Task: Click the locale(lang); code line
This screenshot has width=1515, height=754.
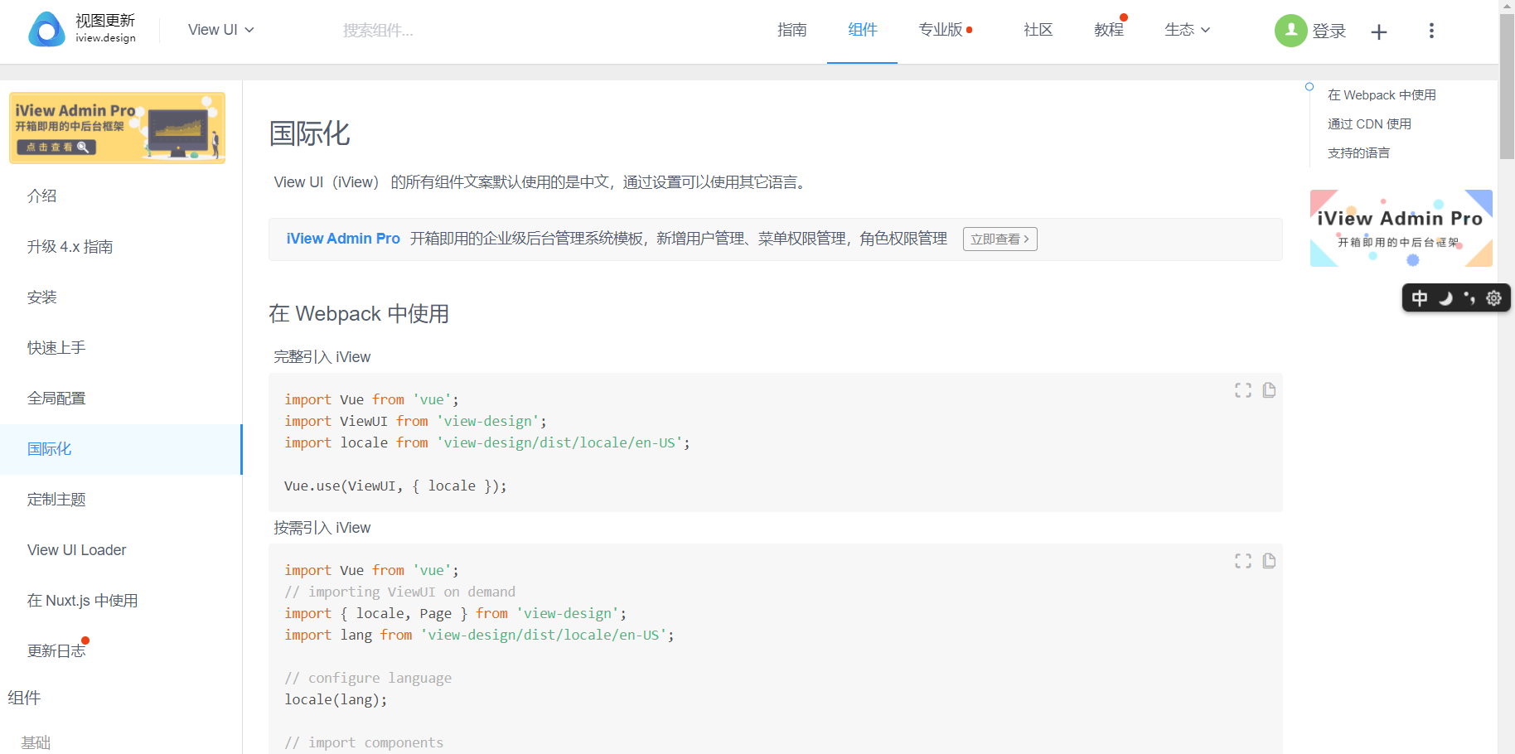Action: pos(336,700)
